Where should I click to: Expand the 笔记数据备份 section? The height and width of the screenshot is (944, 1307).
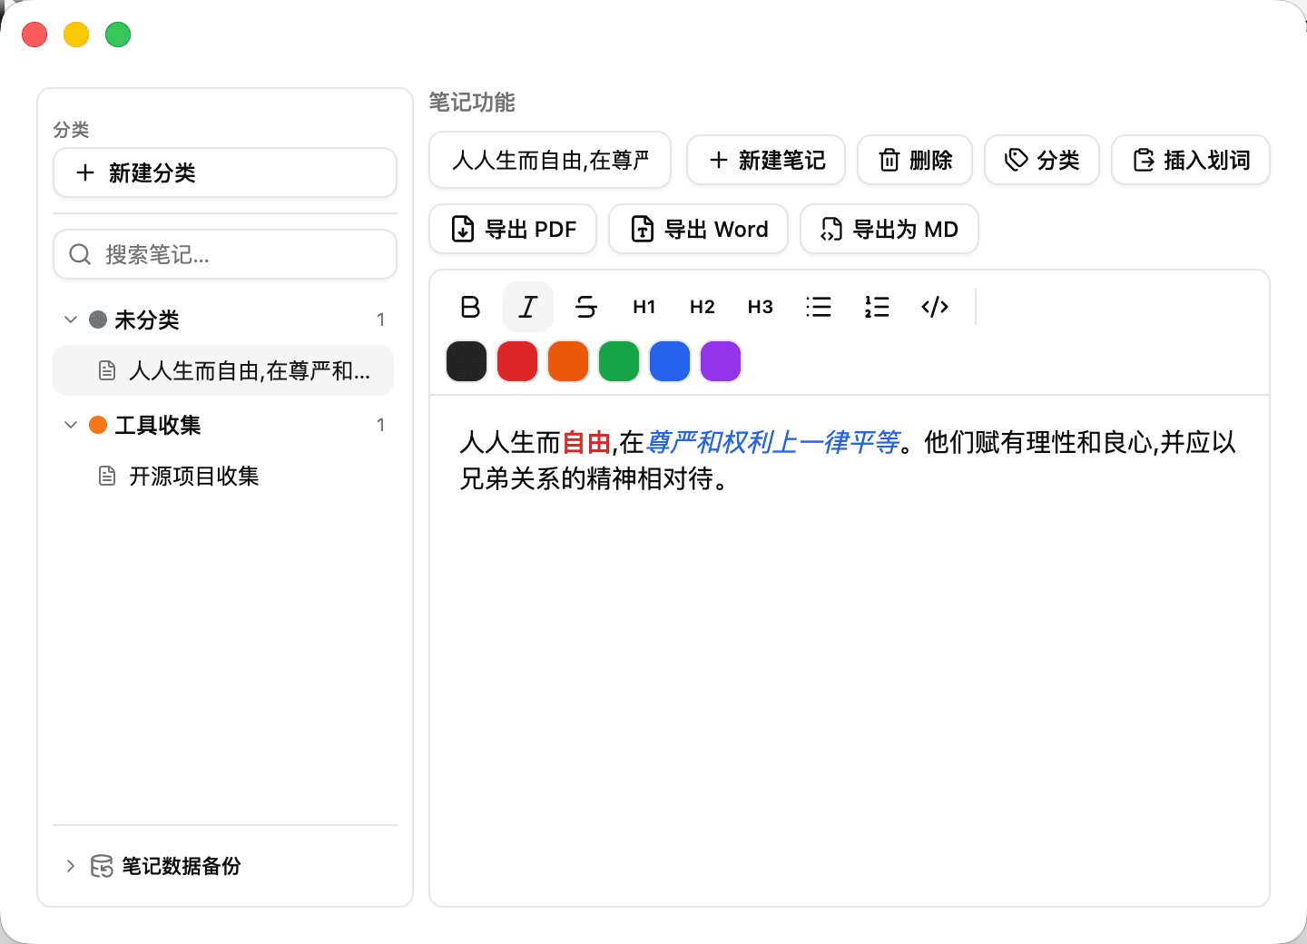pyautogui.click(x=71, y=866)
